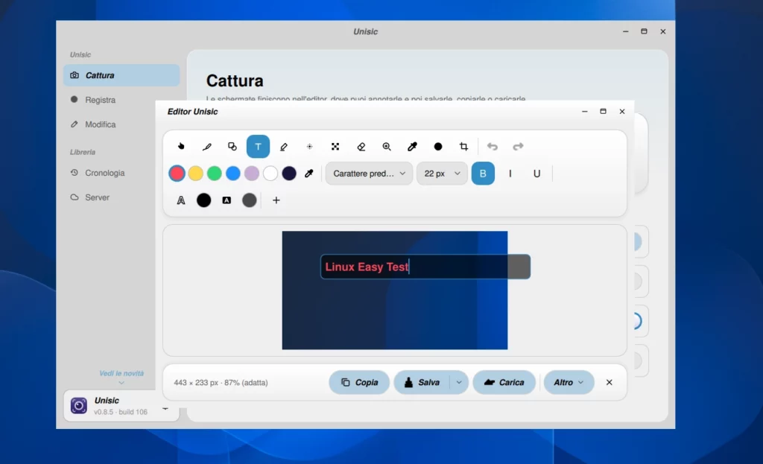Viewport: 763px width, 464px height.
Task: Pick the red color swatch
Action: 177,173
